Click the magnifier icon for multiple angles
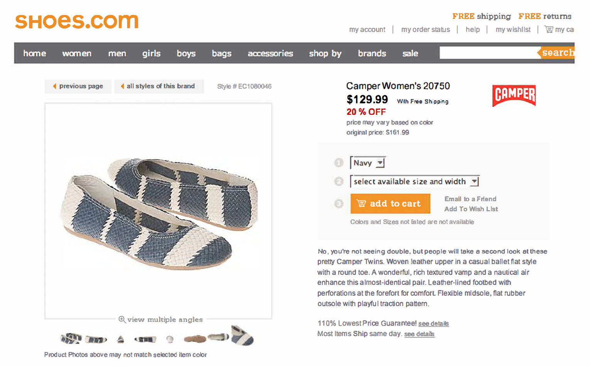The height and width of the screenshot is (367, 590). [122, 319]
